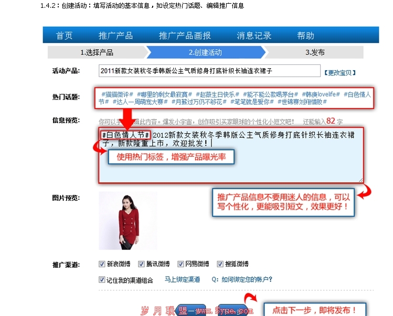The height and width of the screenshot is (316, 393).
Task: Open 推广产品画报 page
Action: (x=185, y=36)
